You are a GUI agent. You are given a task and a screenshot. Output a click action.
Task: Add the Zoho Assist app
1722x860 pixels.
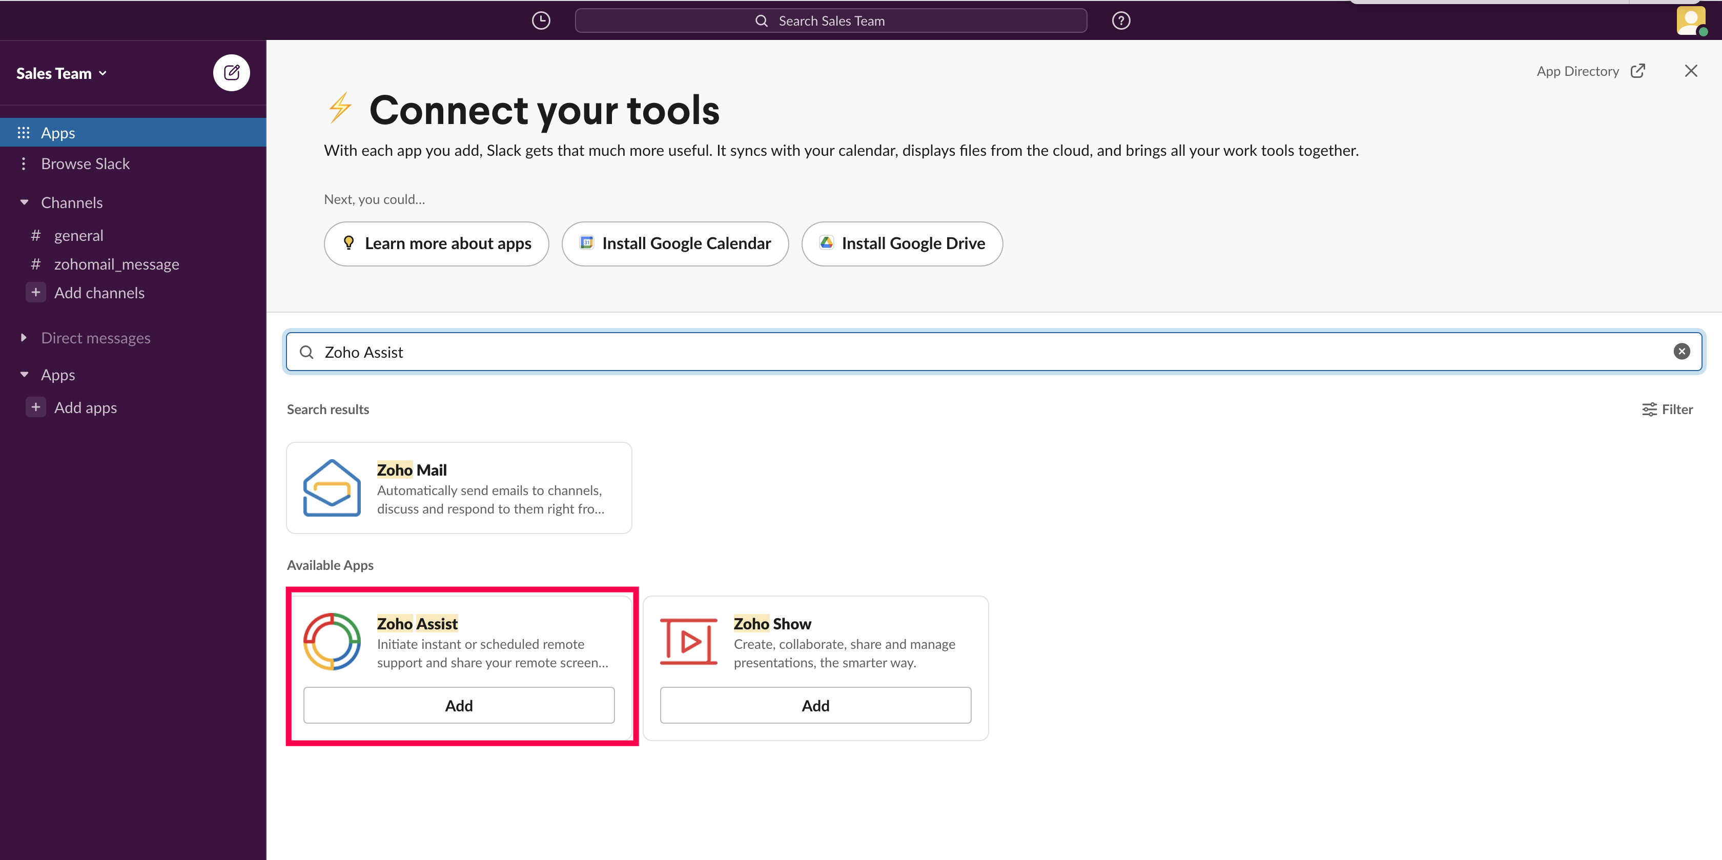point(459,706)
